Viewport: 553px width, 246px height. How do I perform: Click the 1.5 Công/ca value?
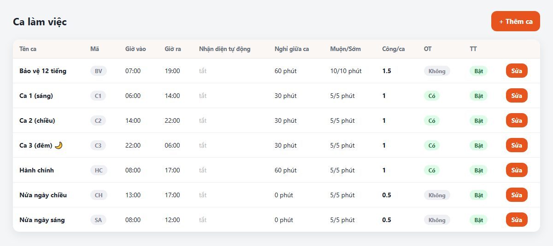tap(387, 71)
